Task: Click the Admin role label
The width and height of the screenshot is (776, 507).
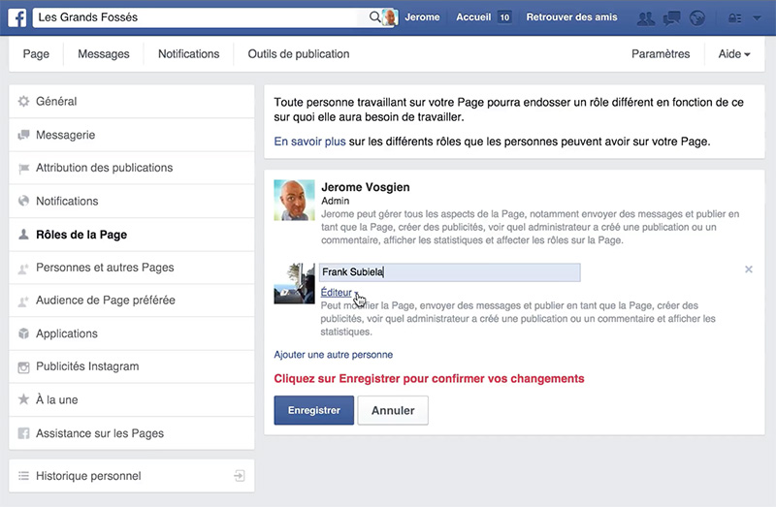Action: [x=335, y=201]
